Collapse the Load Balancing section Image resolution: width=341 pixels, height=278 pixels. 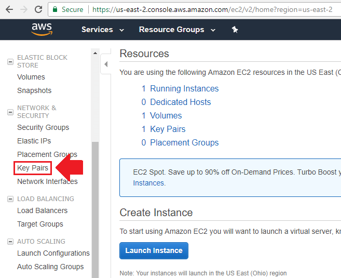coord(10,199)
